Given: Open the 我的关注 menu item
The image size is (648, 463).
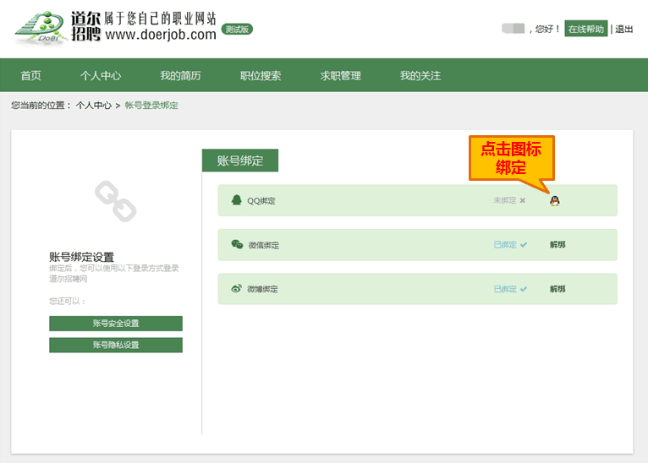Looking at the screenshot, I should [420, 76].
